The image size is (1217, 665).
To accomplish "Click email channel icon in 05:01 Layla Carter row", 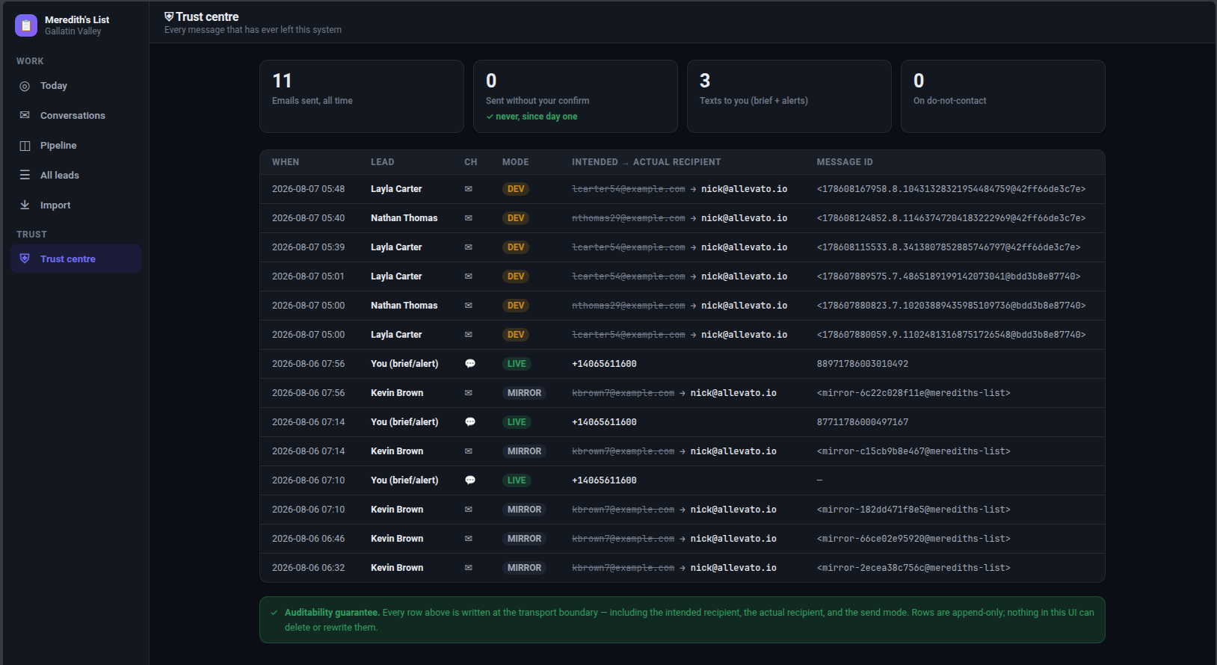I will tap(469, 276).
